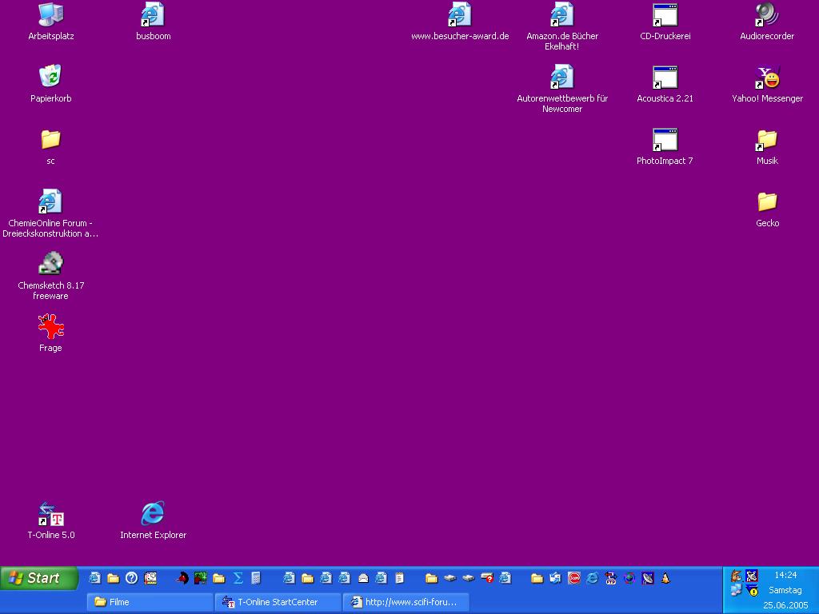Screen dimensions: 819x614
Task: Open Autorenwettbewerb für Newcomer web shortcut
Action: (562, 78)
